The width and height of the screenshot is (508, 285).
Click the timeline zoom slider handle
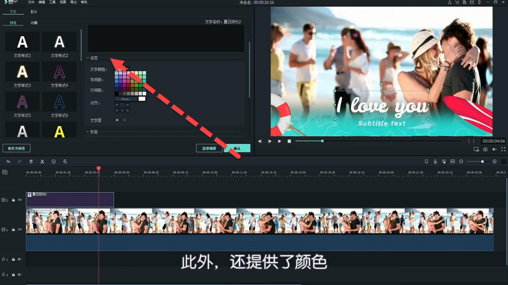483,161
